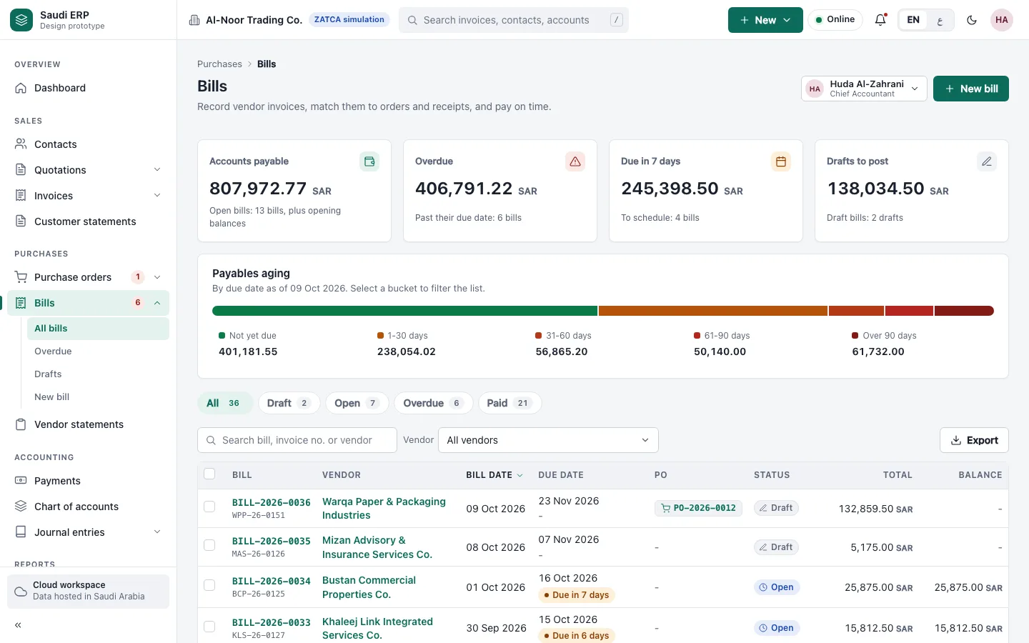Select checkbox for BILL-2026-0035
This screenshot has width=1029, height=643.
pos(209,545)
